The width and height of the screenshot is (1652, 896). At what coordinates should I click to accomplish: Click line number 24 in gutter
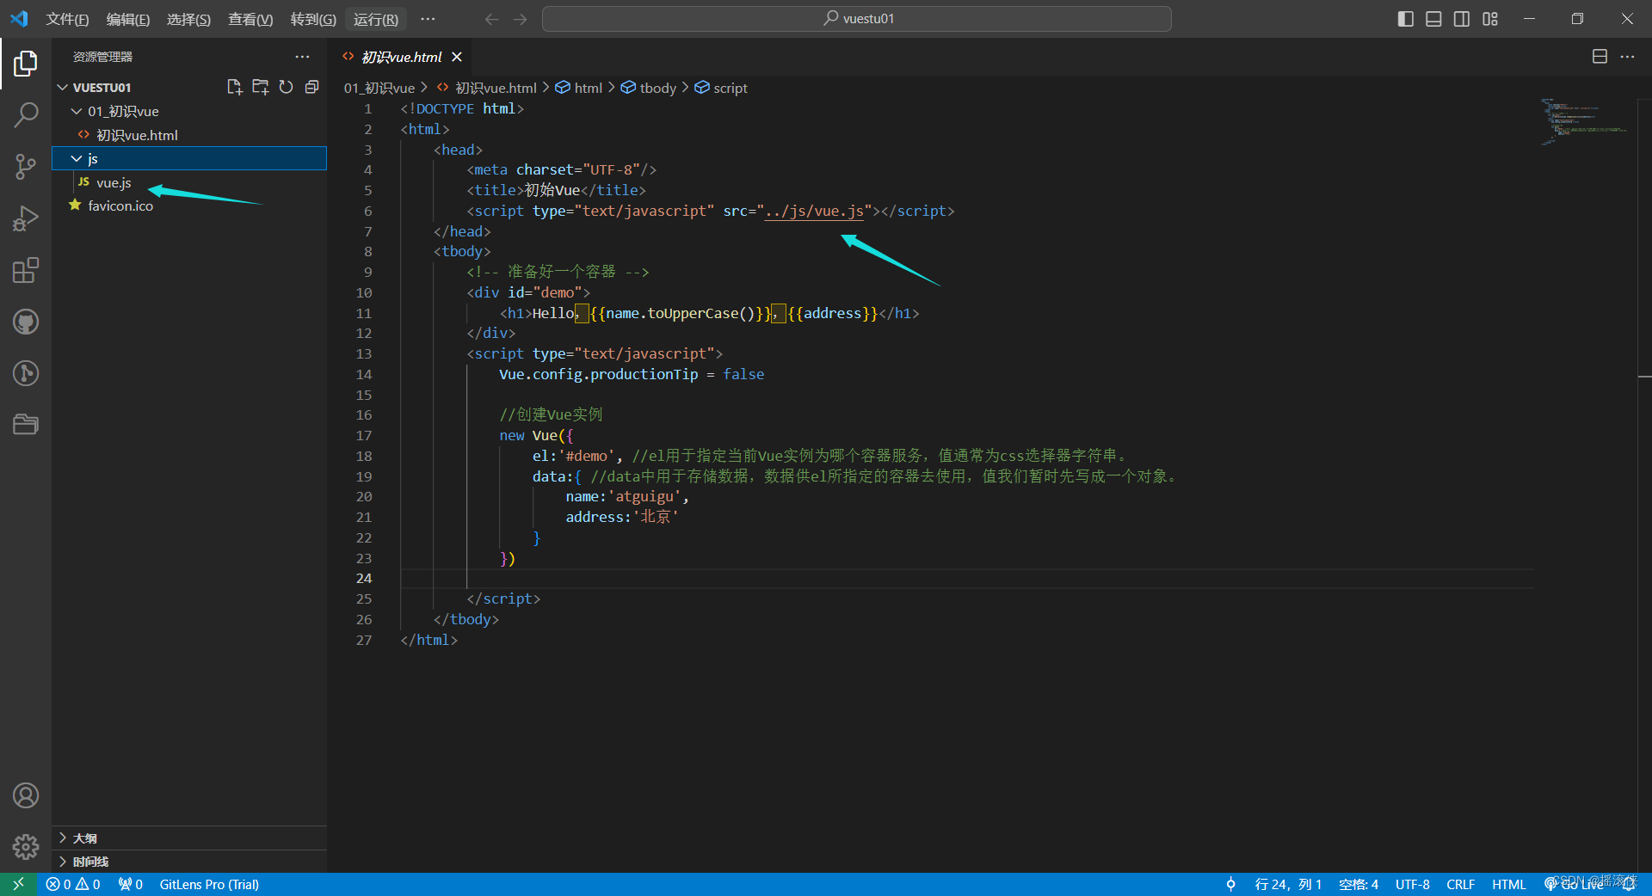click(364, 578)
